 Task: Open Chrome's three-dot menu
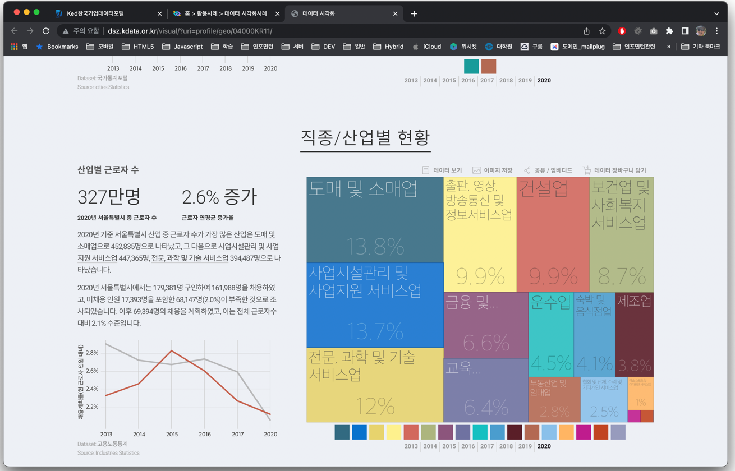(x=716, y=31)
